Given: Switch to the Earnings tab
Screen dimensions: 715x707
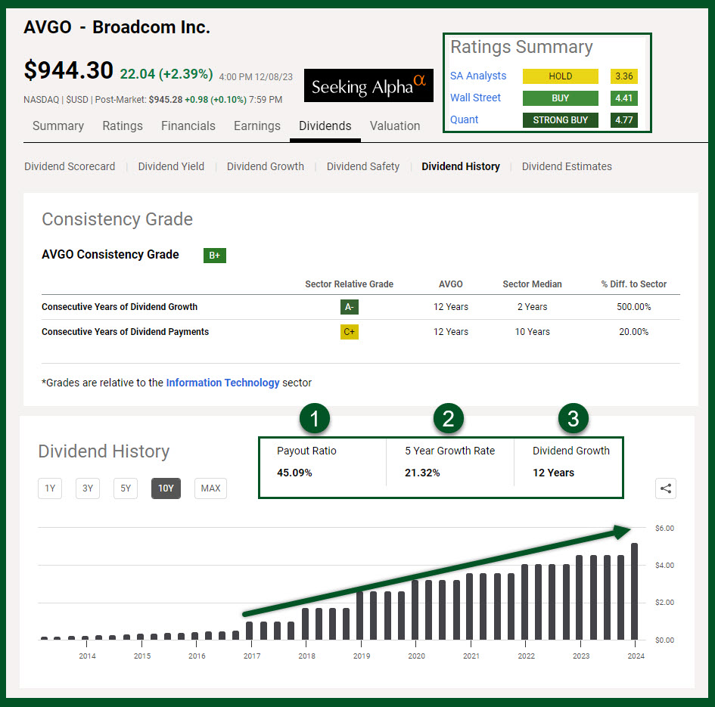Looking at the screenshot, I should (257, 126).
